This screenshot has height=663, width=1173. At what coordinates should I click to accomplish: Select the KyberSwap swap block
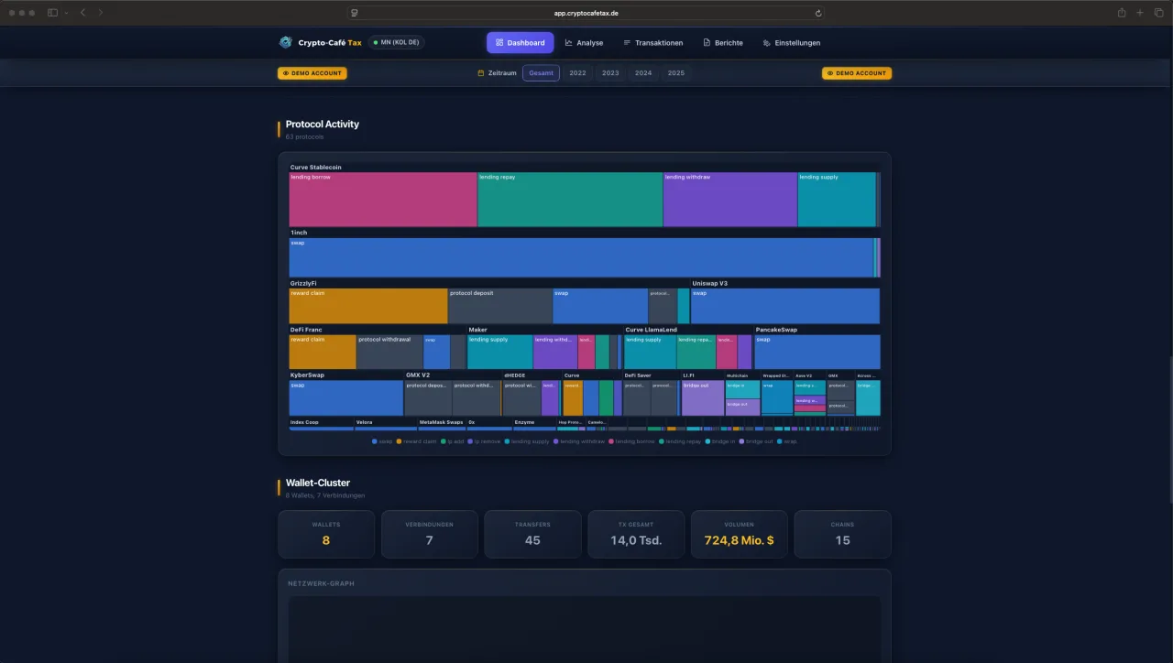[346, 398]
